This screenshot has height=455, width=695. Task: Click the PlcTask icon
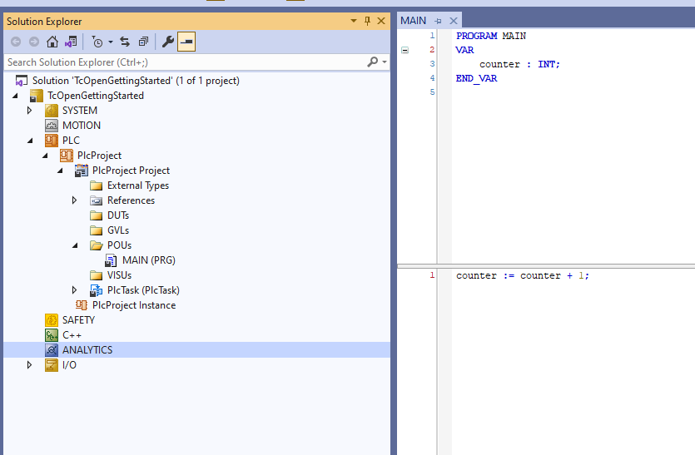(97, 290)
